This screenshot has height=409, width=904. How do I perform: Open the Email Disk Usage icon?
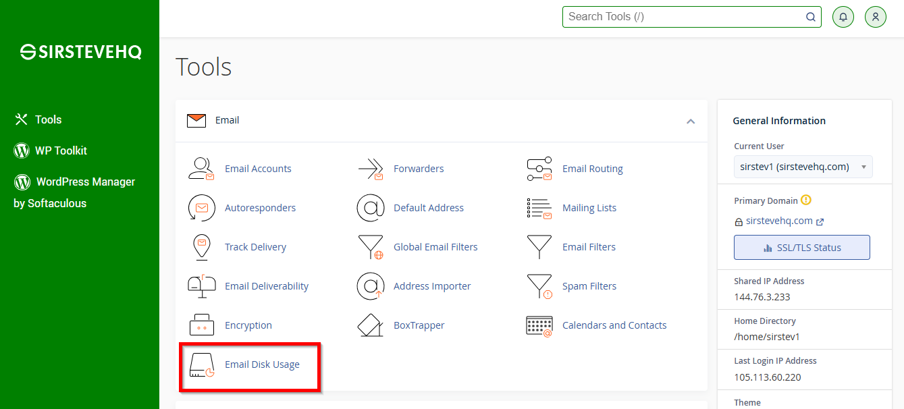click(x=201, y=364)
